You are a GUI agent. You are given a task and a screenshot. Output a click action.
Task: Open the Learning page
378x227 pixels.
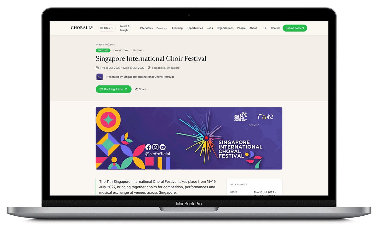click(177, 28)
